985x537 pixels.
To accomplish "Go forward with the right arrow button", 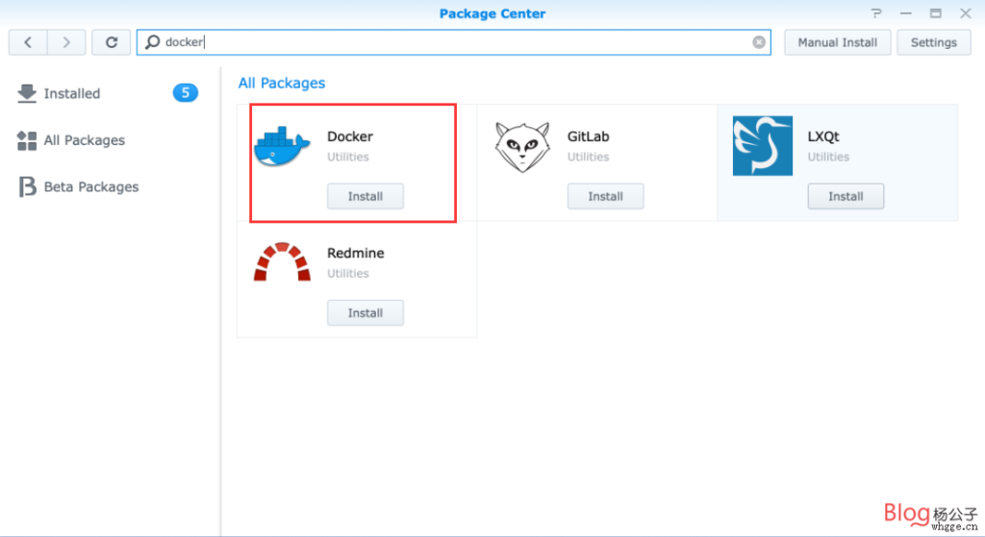I will pos(66,42).
